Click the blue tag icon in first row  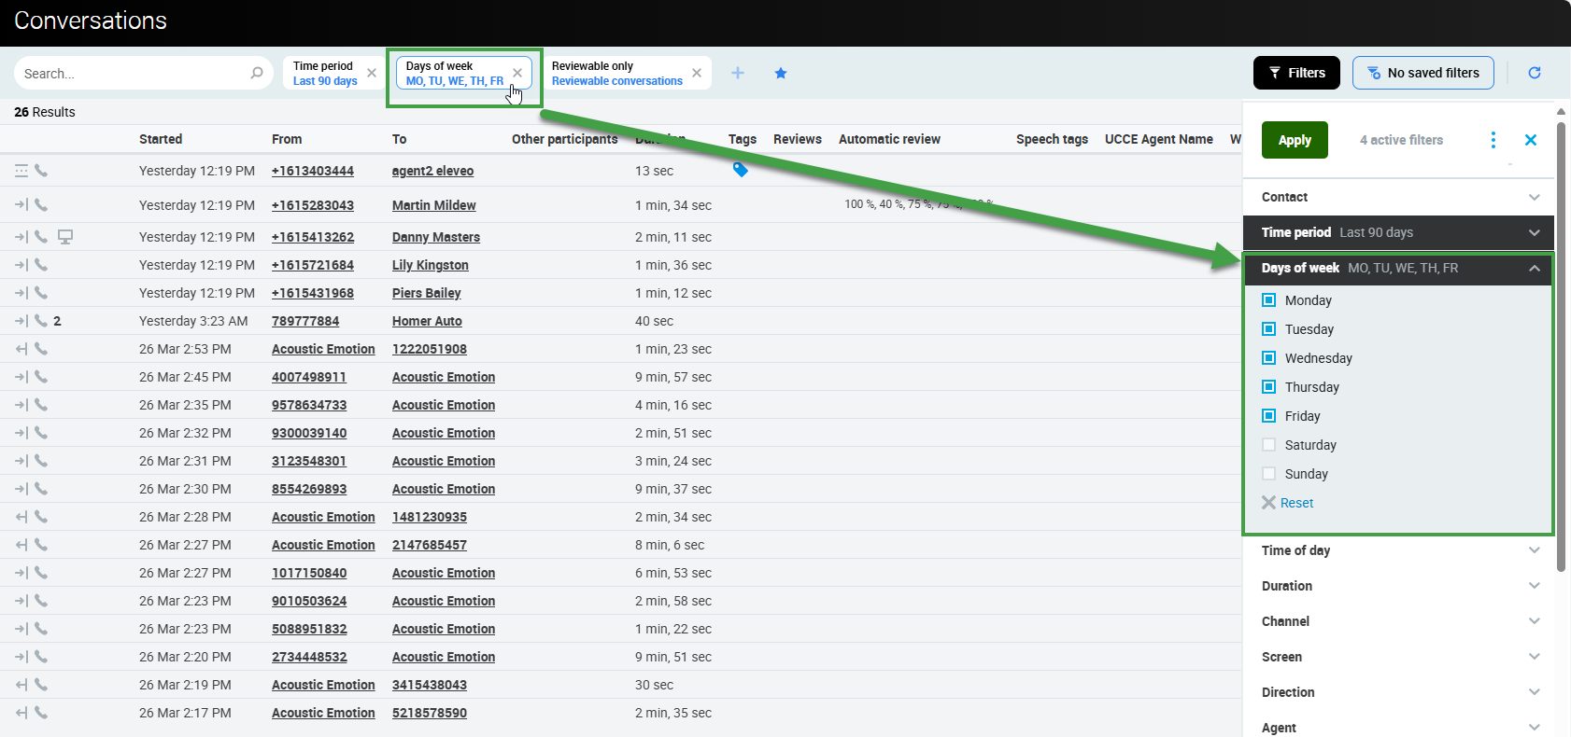(x=740, y=170)
